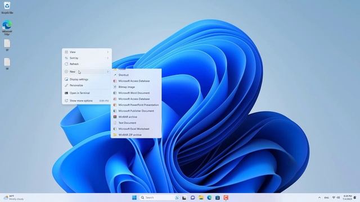Expand the View submenu

point(87,52)
